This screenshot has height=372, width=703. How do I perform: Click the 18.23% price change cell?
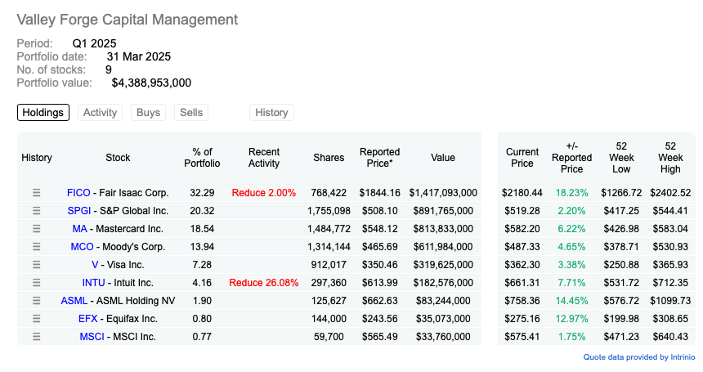pyautogui.click(x=571, y=193)
